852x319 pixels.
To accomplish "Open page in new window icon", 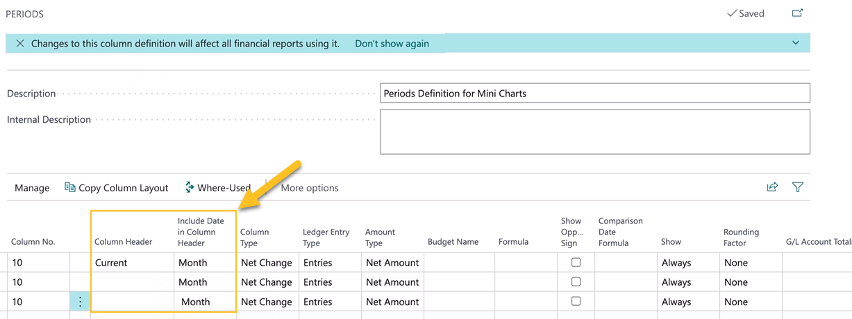I will 797,13.
